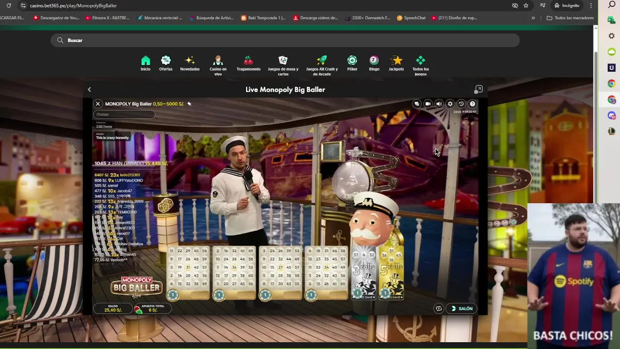This screenshot has width=620, height=349.
Task: Open 2300+ Overwatch bookmark
Action: click(x=368, y=18)
